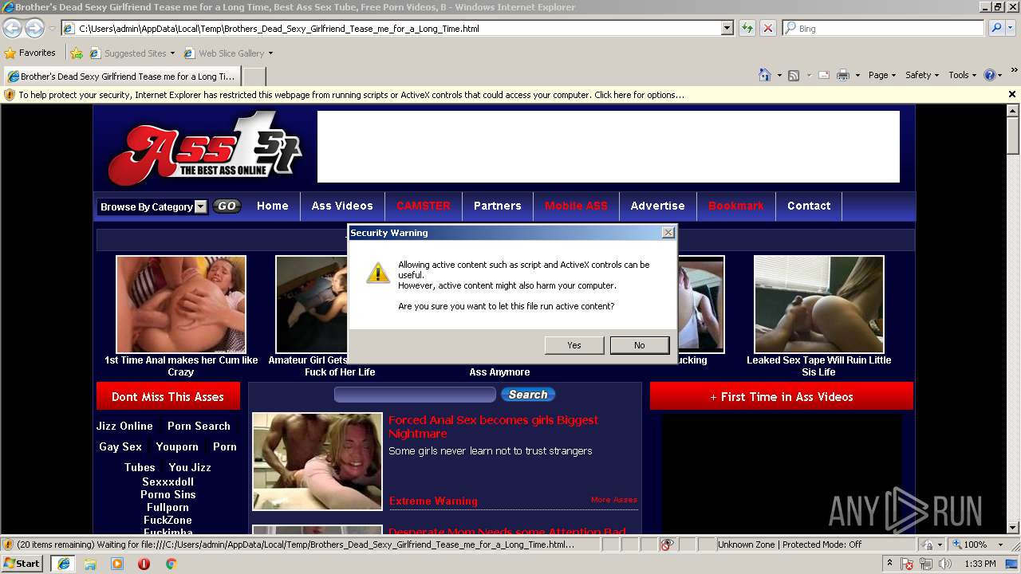Expand the Web Slice Gallery dropdown
Screen dimensions: 1021x574
coord(270,53)
